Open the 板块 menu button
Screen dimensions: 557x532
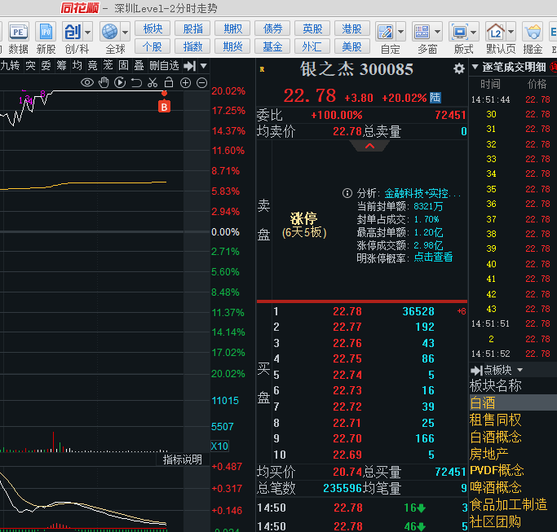tap(153, 29)
